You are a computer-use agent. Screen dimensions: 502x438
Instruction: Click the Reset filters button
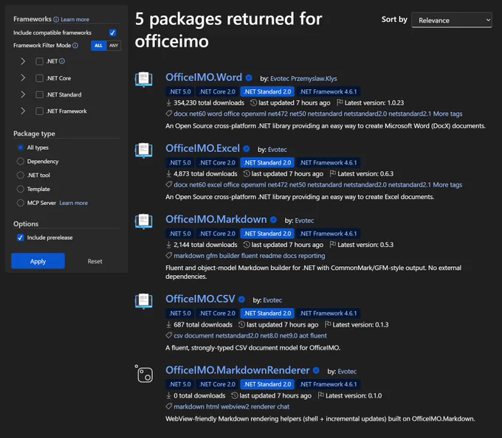94,261
